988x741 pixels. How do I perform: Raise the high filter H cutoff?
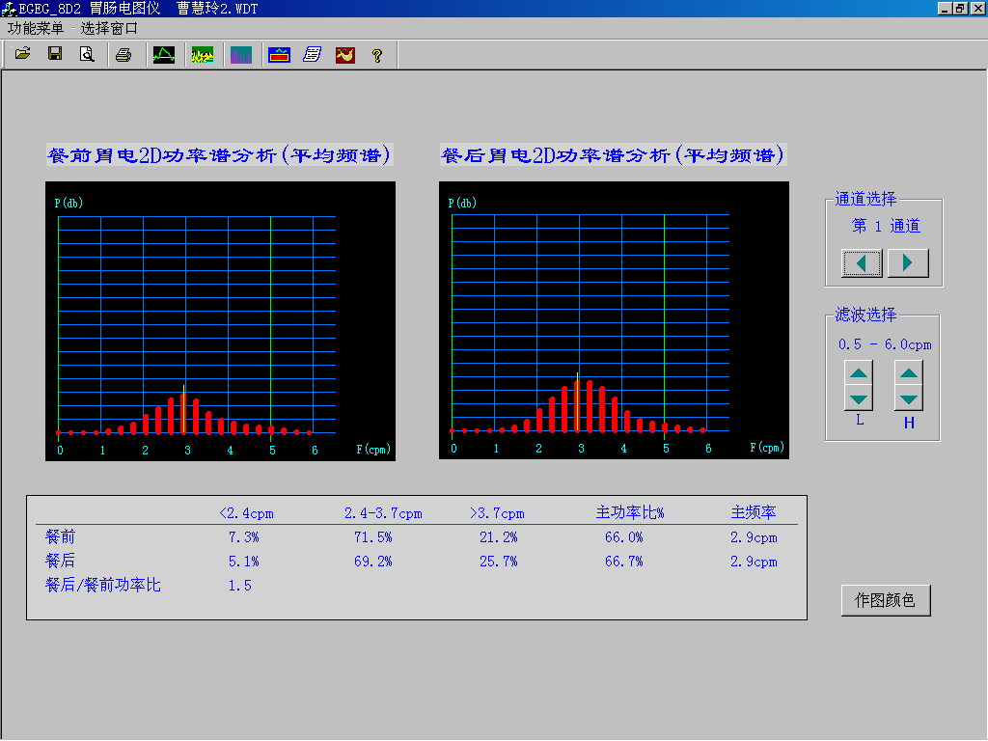point(909,373)
